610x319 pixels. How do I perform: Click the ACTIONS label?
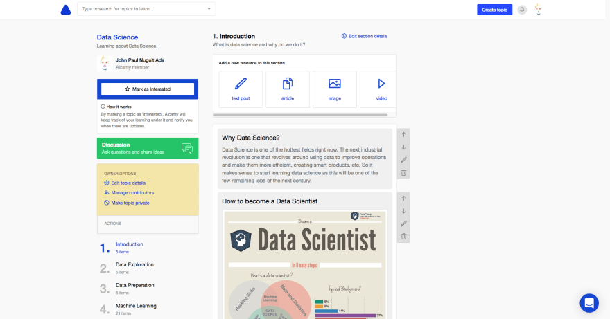[x=112, y=224]
